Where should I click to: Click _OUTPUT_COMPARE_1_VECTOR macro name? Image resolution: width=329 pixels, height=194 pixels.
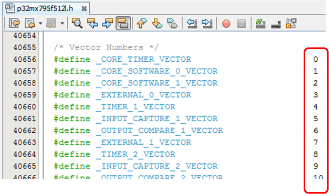coord(159,131)
